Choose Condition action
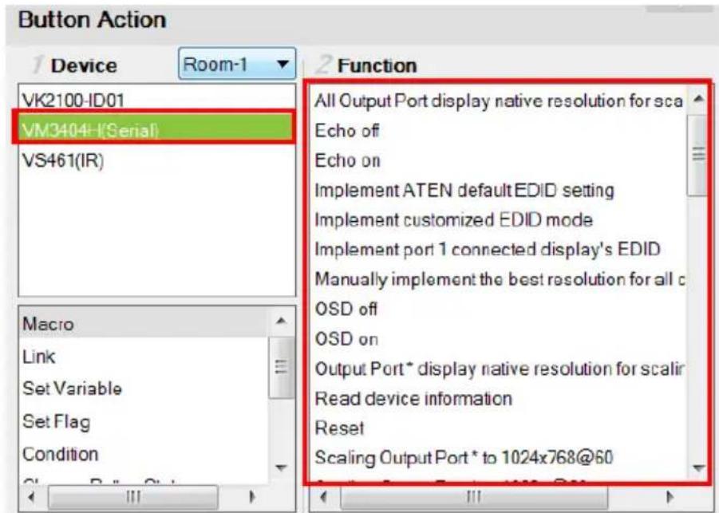Screen dimensions: 719x513 (x=144, y=454)
